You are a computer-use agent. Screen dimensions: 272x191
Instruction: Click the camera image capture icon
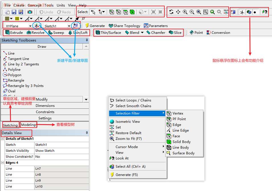(30, 12)
